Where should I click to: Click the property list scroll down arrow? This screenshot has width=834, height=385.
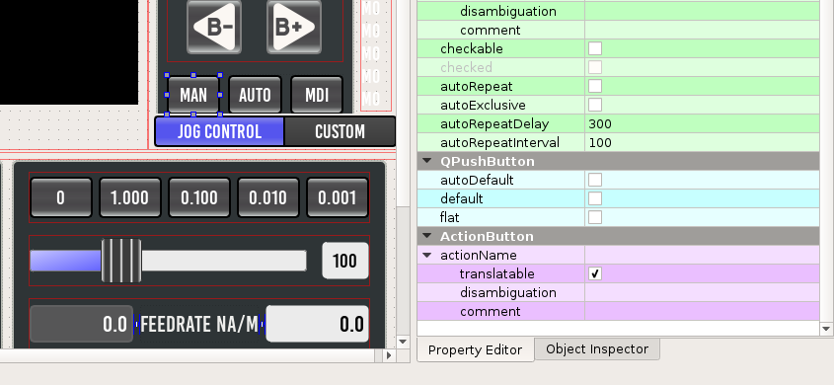826,329
